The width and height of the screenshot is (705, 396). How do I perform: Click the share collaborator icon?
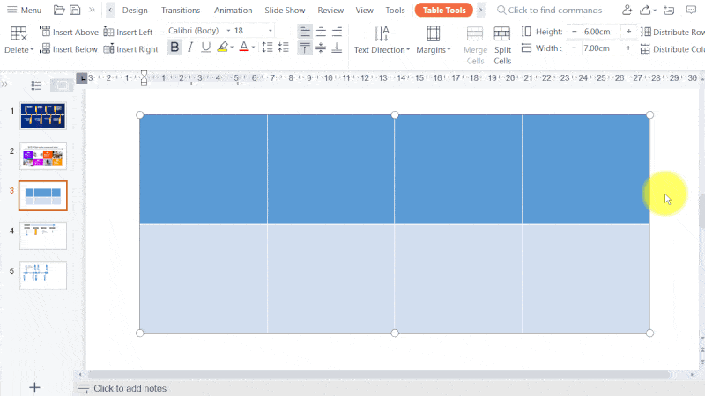pos(627,10)
